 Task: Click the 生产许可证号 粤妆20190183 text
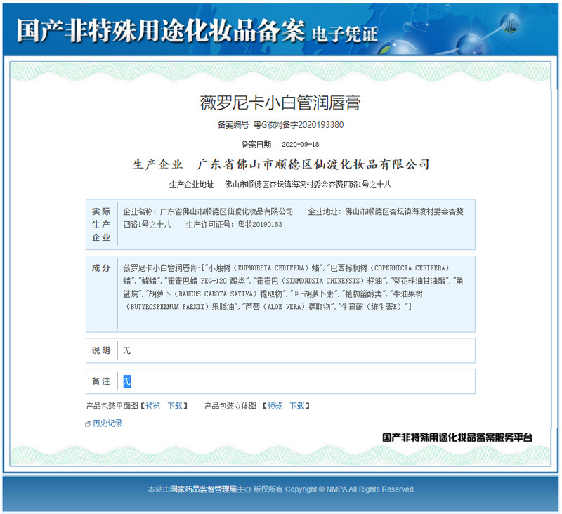pos(234,225)
